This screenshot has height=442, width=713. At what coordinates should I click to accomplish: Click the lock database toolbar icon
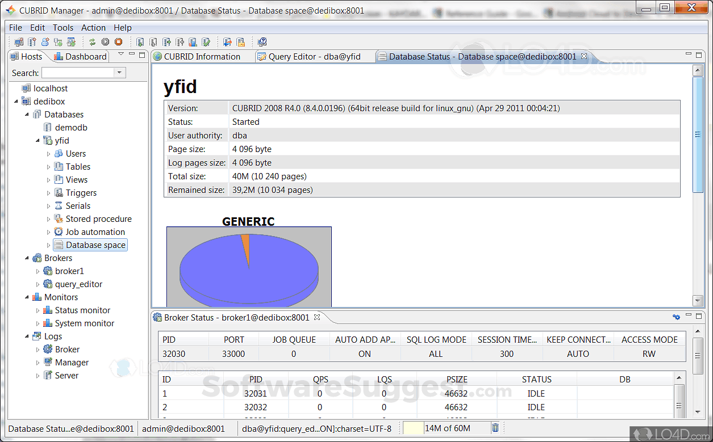(241, 42)
